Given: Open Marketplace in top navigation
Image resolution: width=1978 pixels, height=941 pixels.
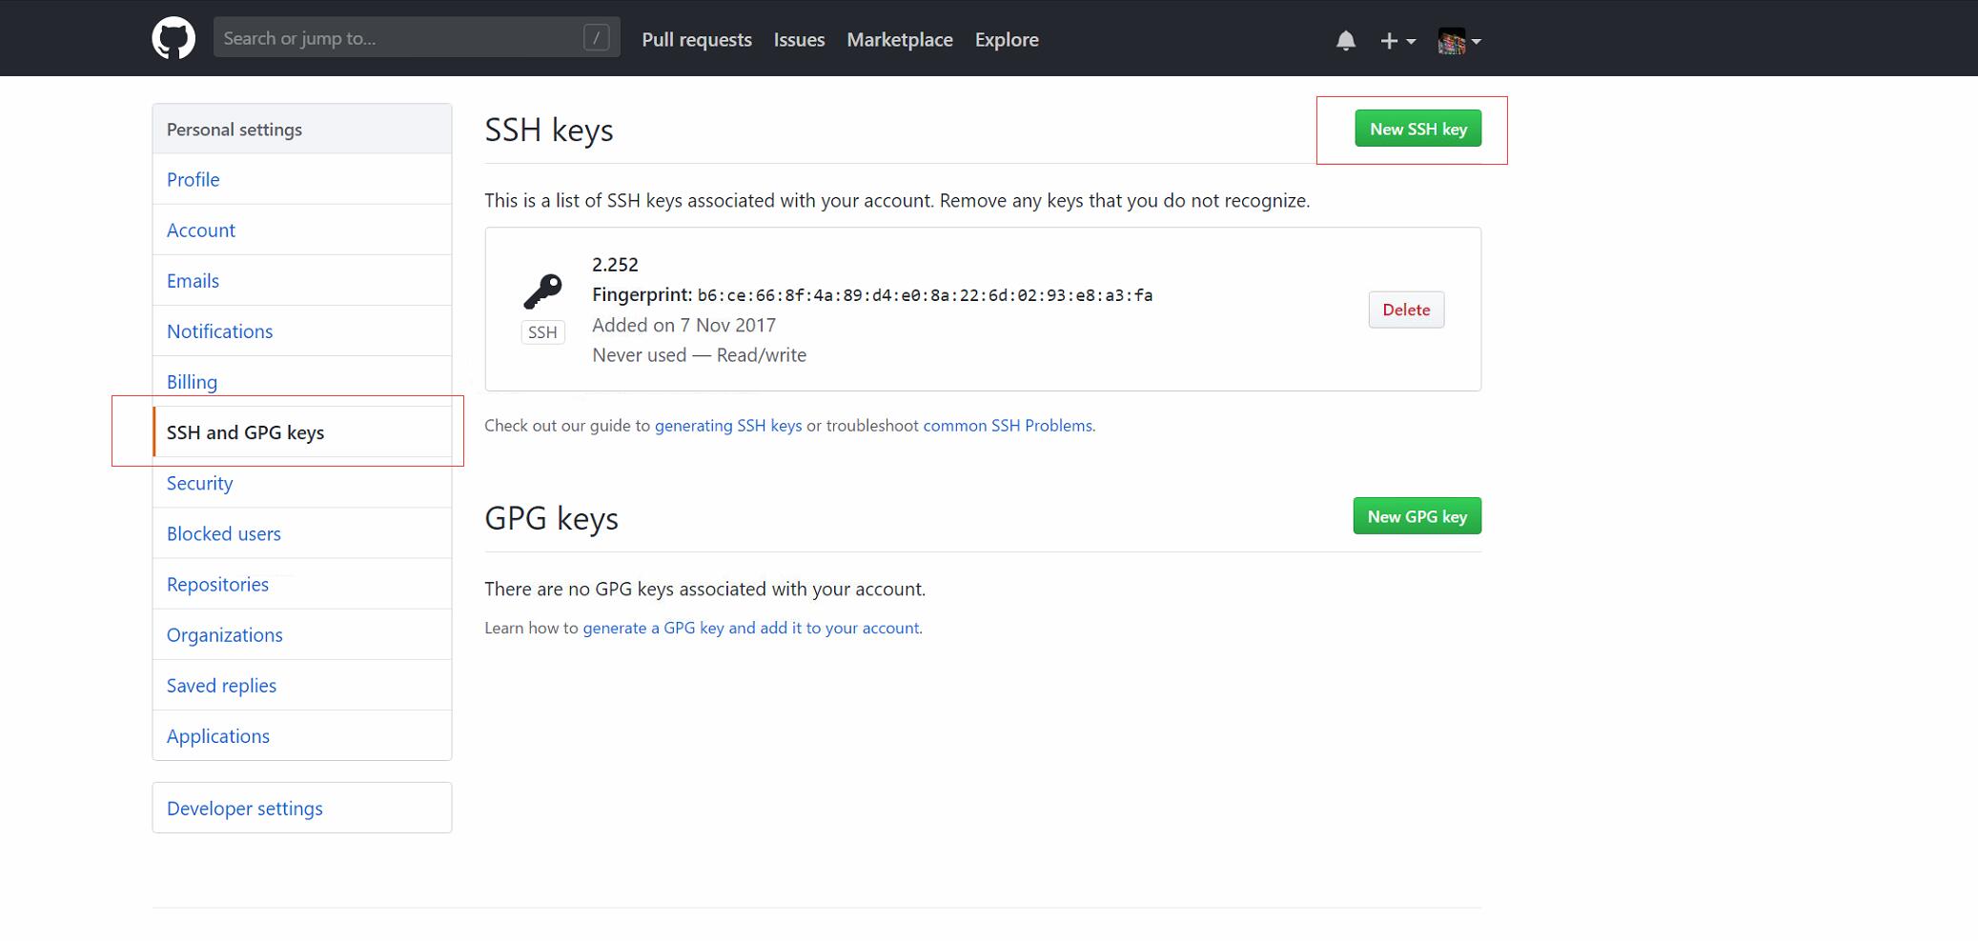Looking at the screenshot, I should pos(900,40).
